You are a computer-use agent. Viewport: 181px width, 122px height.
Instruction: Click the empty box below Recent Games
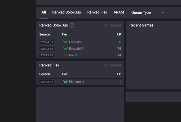(x=154, y=97)
